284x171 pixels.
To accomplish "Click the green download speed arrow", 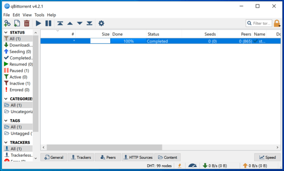I will click(x=205, y=166).
